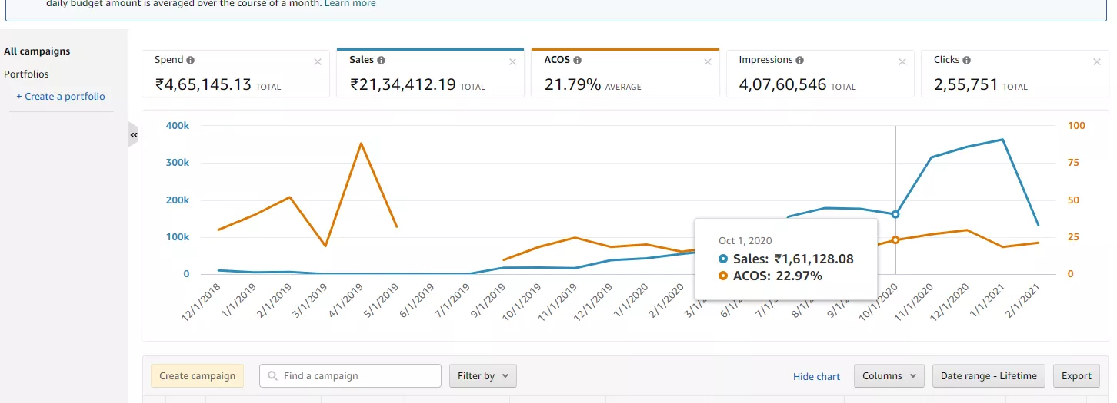Remove the Spend metric card
Image resolution: width=1117 pixels, height=403 pixels.
[318, 62]
